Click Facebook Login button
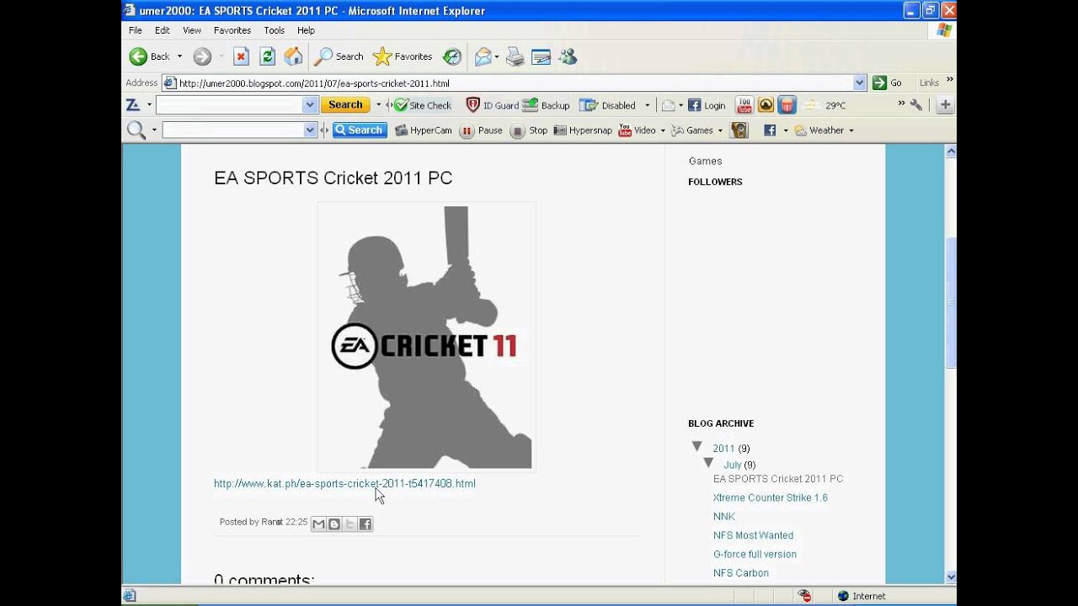 707,105
